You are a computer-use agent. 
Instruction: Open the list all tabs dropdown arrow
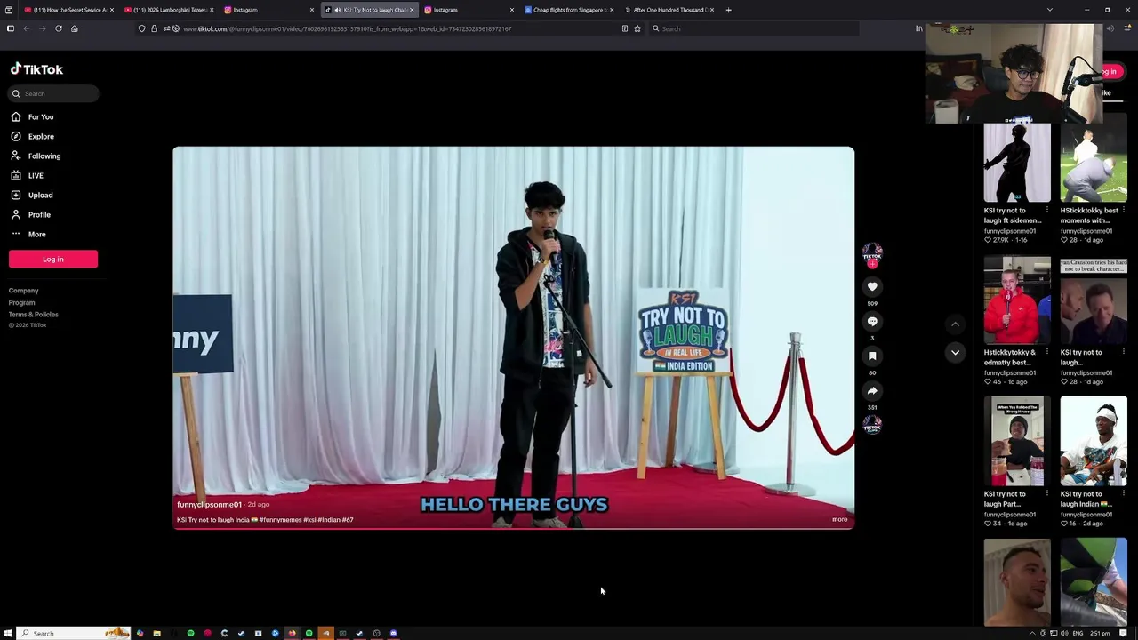pyautogui.click(x=1050, y=10)
